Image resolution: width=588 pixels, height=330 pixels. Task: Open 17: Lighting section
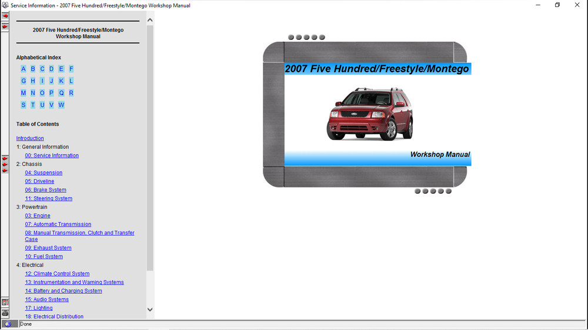(39, 308)
